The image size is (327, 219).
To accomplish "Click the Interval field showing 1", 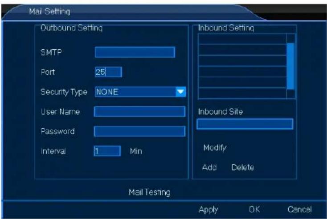I will [x=107, y=151].
